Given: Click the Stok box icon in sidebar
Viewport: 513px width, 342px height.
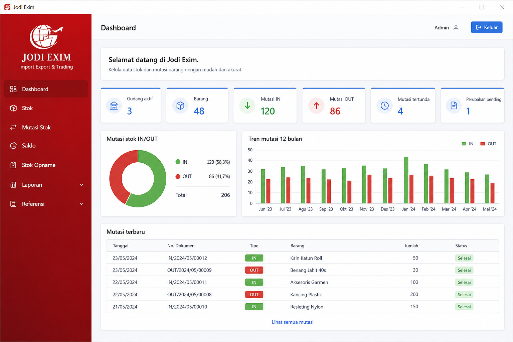Looking at the screenshot, I should tap(13, 108).
